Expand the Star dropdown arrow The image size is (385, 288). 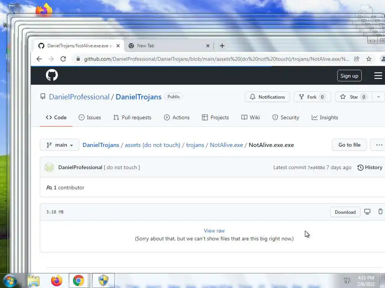[378, 97]
